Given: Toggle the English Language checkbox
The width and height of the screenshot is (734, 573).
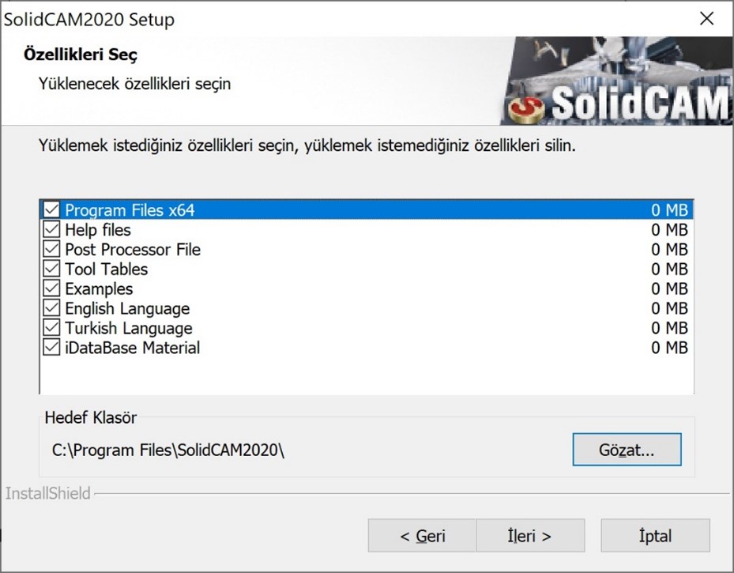Looking at the screenshot, I should [x=51, y=308].
